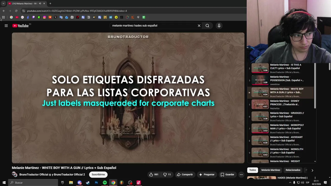This screenshot has width=331, height=186.
Task: Open the BrunoTraductor channel avatar
Action: tap(14, 175)
